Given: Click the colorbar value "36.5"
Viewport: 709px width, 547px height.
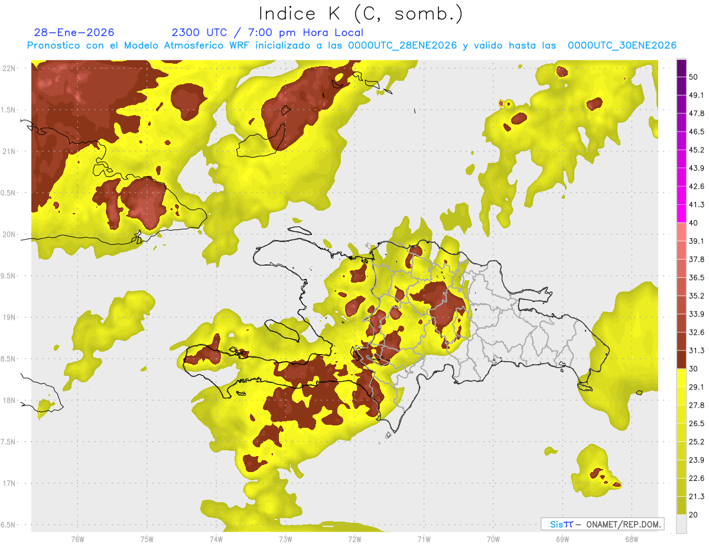Looking at the screenshot, I should pyautogui.click(x=697, y=277).
